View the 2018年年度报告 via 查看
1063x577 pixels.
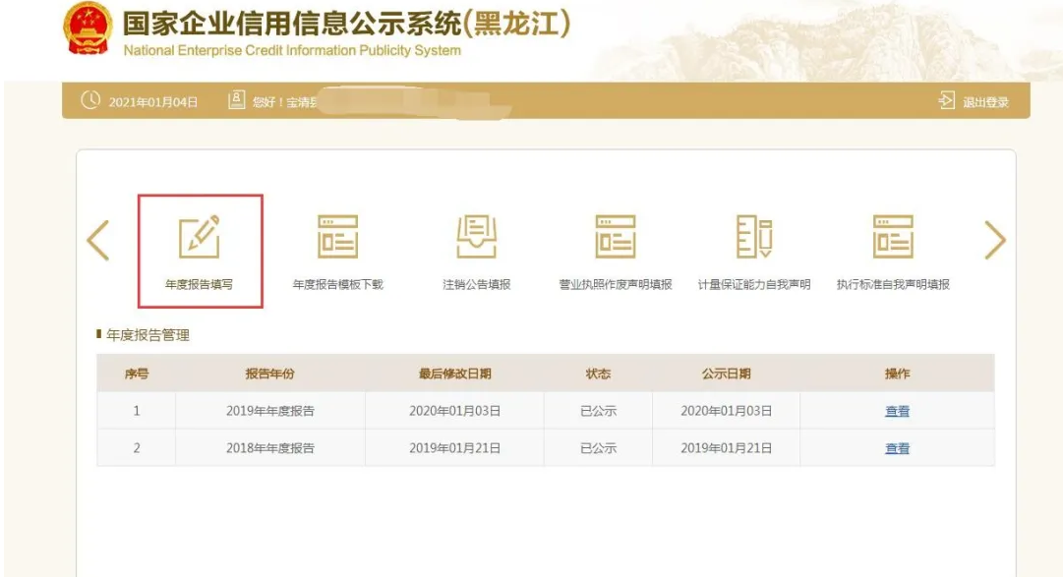897,448
